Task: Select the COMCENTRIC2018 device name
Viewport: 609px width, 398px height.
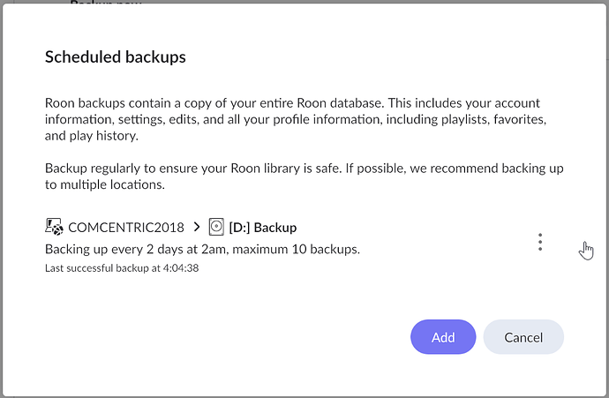Action: coord(126,227)
